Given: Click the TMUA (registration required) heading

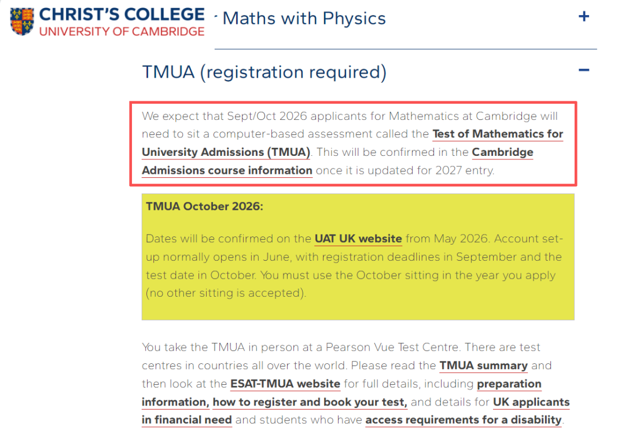Looking at the screenshot, I should [x=264, y=72].
